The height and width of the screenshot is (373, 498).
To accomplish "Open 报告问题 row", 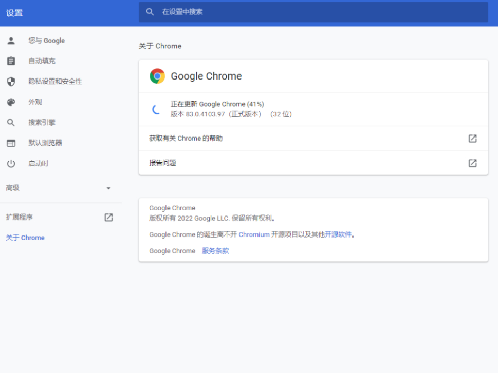I will [313, 163].
